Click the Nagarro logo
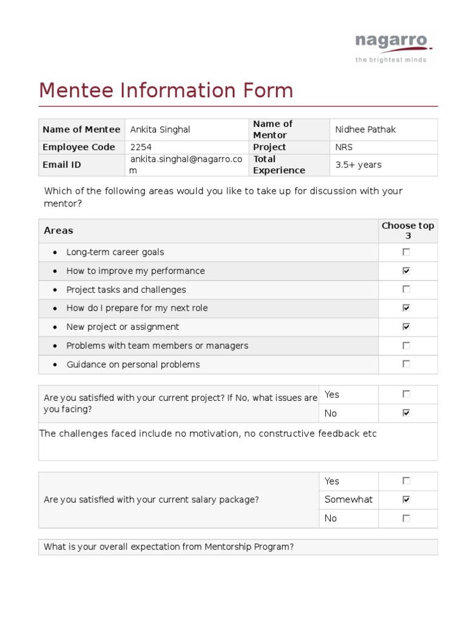 click(393, 48)
